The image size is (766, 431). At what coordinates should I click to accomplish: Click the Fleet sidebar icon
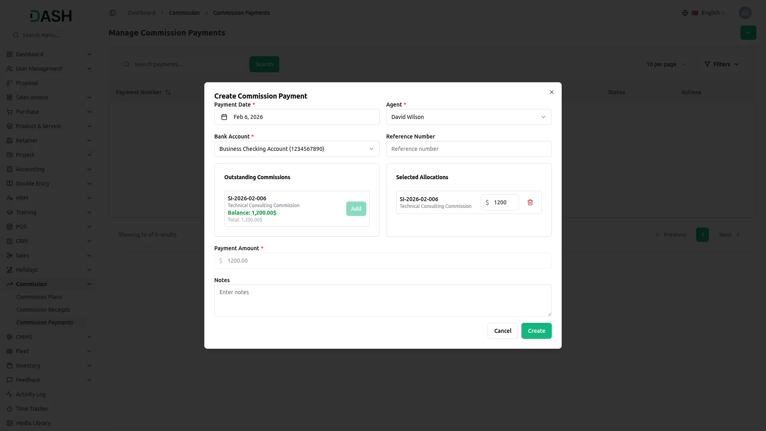pos(10,351)
